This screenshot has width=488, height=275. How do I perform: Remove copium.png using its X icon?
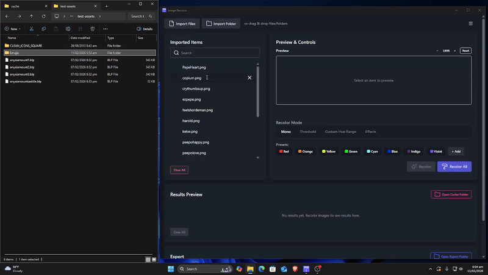pyautogui.click(x=249, y=78)
